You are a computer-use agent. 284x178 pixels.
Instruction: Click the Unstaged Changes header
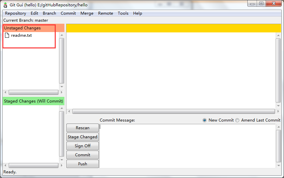click(33, 28)
